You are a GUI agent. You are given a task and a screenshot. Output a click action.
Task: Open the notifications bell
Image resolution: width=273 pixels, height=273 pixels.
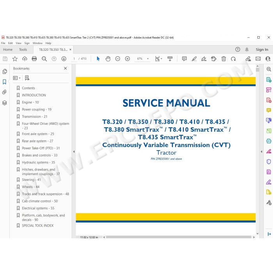coord(247,50)
